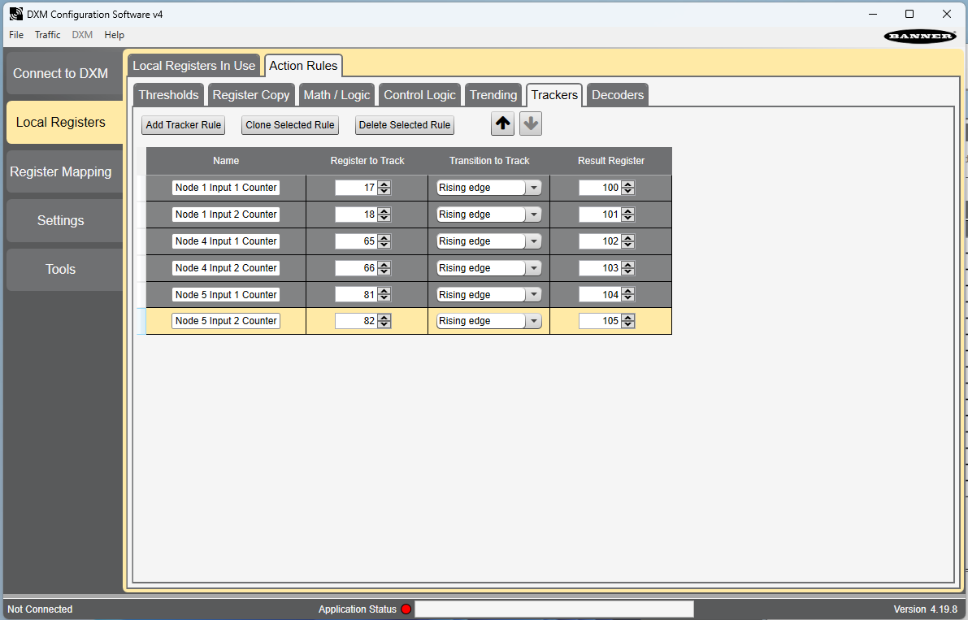Decrement Result Register value 105
The image size is (968, 620).
(627, 324)
